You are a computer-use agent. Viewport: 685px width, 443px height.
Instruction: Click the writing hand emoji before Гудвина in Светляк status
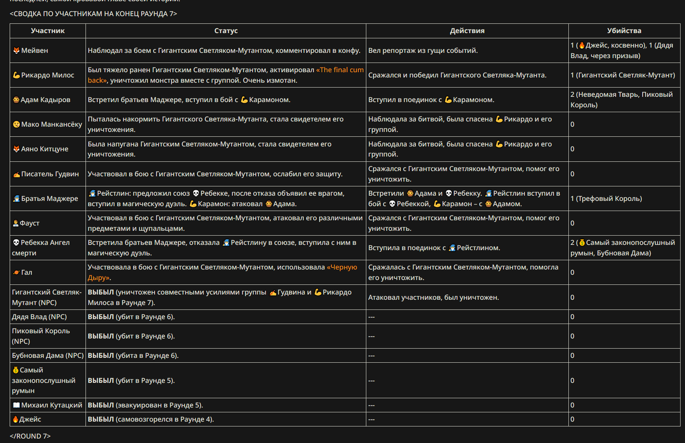pos(273,292)
